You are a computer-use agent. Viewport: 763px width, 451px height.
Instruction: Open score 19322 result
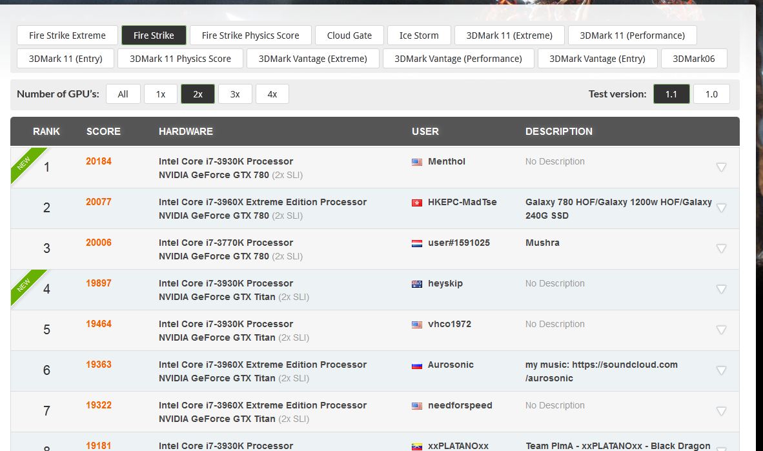[99, 405]
